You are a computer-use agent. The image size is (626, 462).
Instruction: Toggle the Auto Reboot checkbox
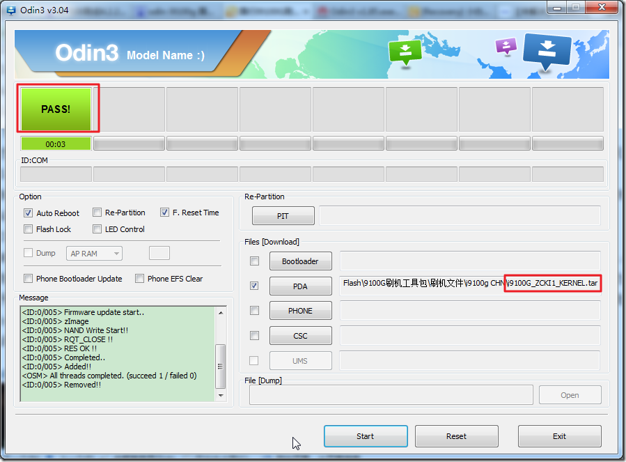pos(28,213)
